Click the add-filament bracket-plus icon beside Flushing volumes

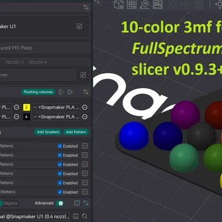pos(70,92)
